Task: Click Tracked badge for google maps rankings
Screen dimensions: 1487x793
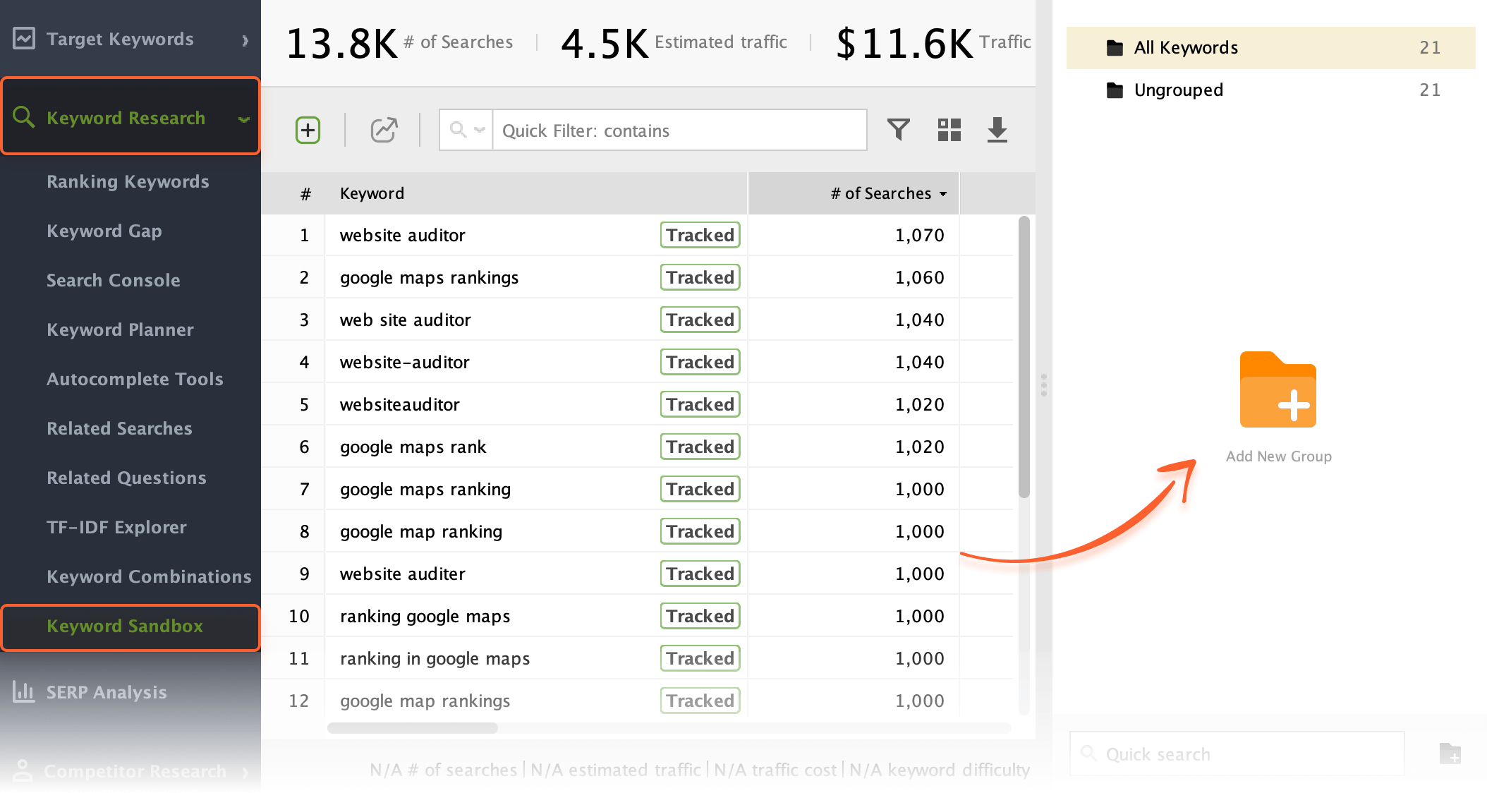Action: 700,277
